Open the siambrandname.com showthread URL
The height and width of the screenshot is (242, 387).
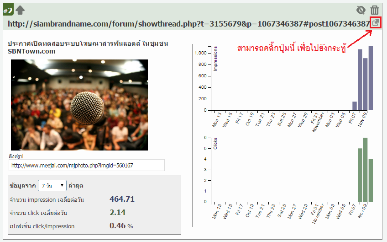(x=189, y=23)
